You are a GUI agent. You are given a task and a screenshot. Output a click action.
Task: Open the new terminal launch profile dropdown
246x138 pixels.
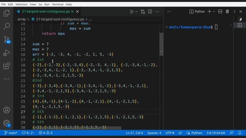click(214, 11)
